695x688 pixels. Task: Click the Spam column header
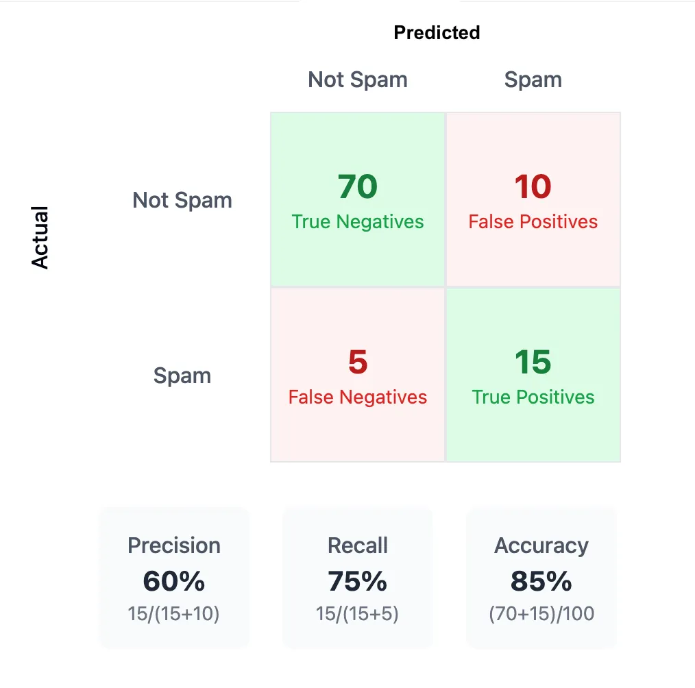533,79
